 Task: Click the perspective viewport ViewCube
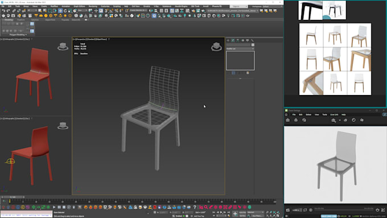click(216, 47)
